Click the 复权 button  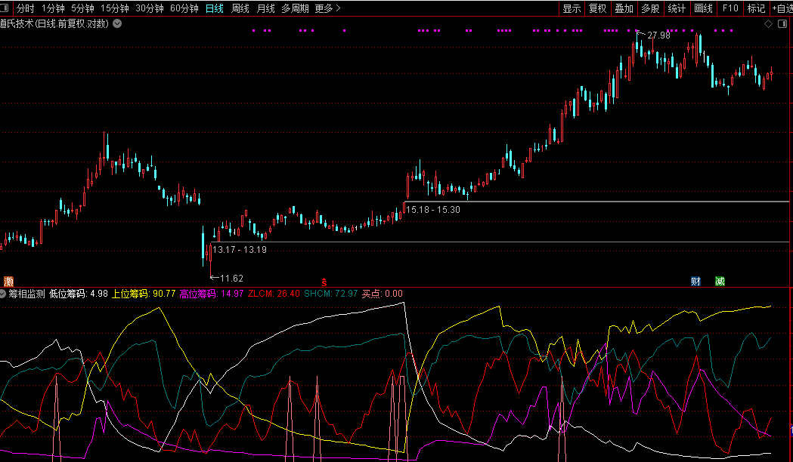pyautogui.click(x=598, y=8)
